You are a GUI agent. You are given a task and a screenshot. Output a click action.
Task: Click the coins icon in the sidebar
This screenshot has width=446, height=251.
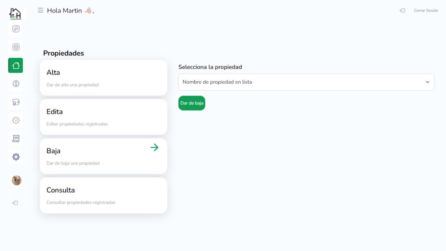(16, 102)
